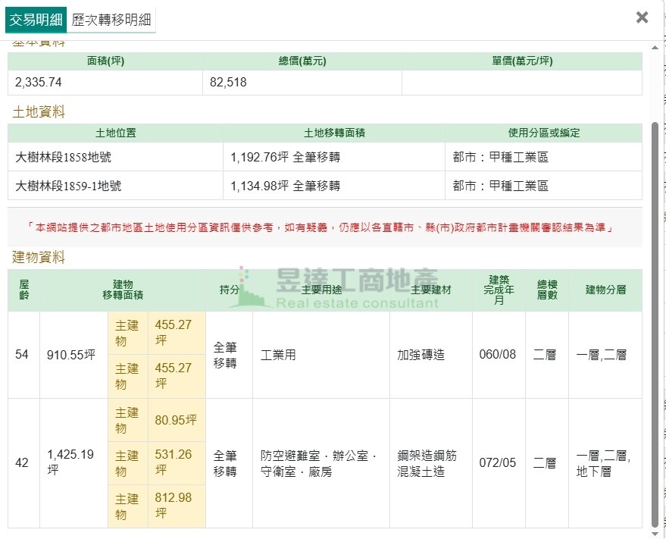Switch to the 交易明細 tab
This screenshot has height=539, width=666.
[x=36, y=20]
